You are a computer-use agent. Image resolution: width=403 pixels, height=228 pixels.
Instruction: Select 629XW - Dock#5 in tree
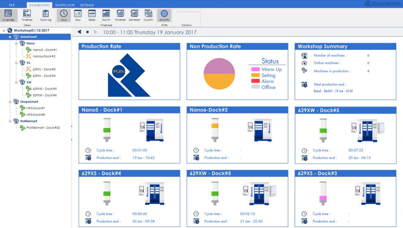(45, 89)
